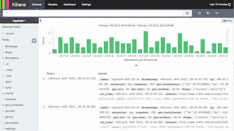Click timestamp February 14th 2015, 09:31:06.801 in Time column
The width and height of the screenshot is (234, 131).
[72, 107]
